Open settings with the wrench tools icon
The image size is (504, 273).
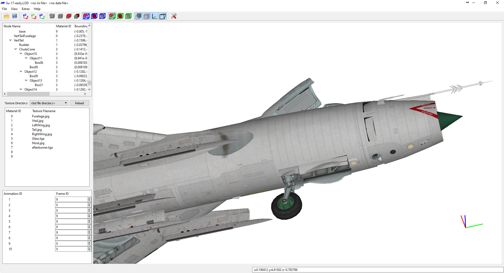[x=174, y=16]
